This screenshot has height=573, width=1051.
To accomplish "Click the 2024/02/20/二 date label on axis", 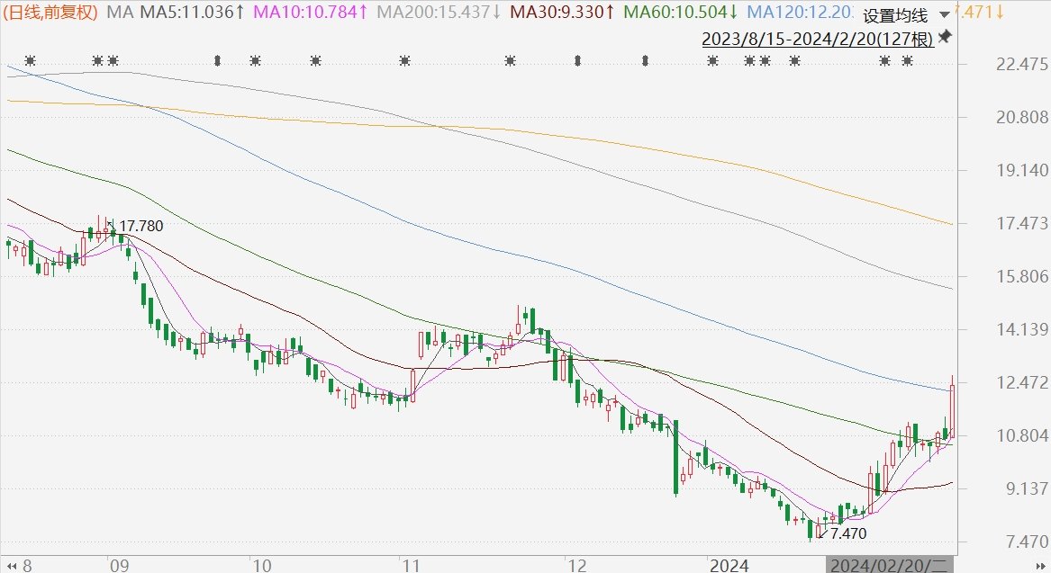I will (888, 565).
